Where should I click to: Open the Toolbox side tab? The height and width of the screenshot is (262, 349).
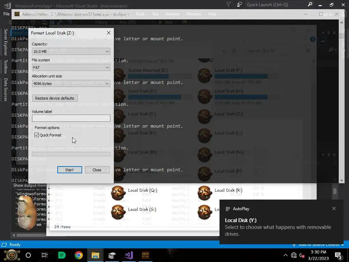(5, 67)
